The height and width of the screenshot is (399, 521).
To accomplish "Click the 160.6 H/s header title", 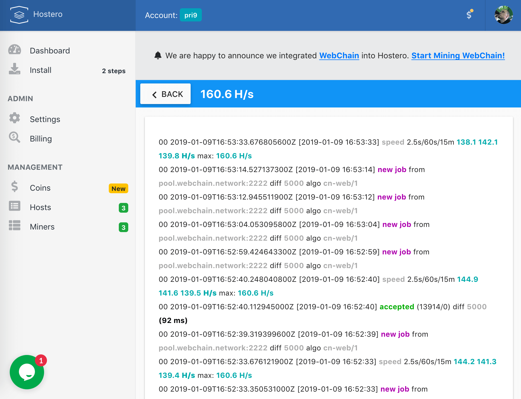I will click(227, 94).
